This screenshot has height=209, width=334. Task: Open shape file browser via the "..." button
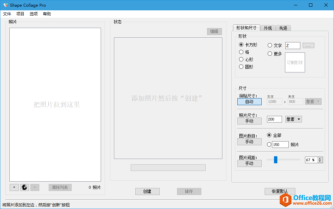click(308, 45)
